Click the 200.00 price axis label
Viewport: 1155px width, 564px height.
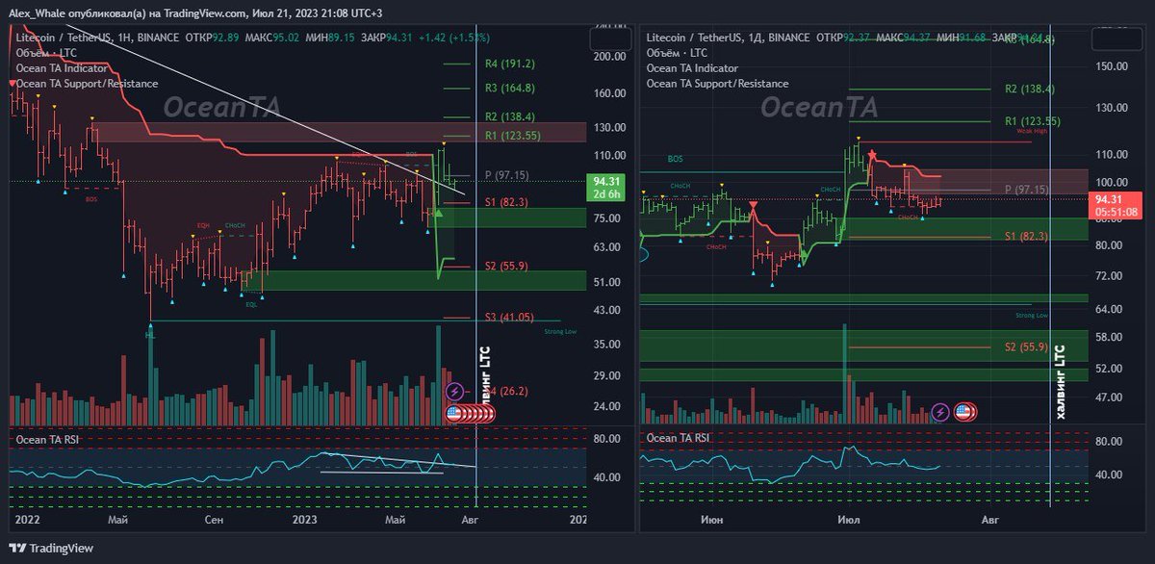click(x=609, y=57)
